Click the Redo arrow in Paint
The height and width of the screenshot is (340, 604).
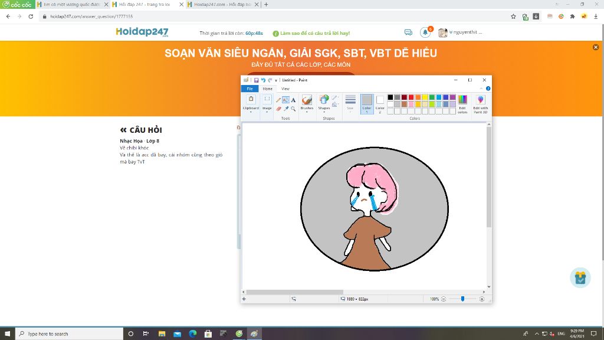(x=270, y=80)
